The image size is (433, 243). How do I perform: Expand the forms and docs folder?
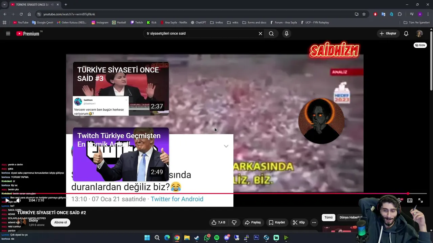[x=254, y=23]
